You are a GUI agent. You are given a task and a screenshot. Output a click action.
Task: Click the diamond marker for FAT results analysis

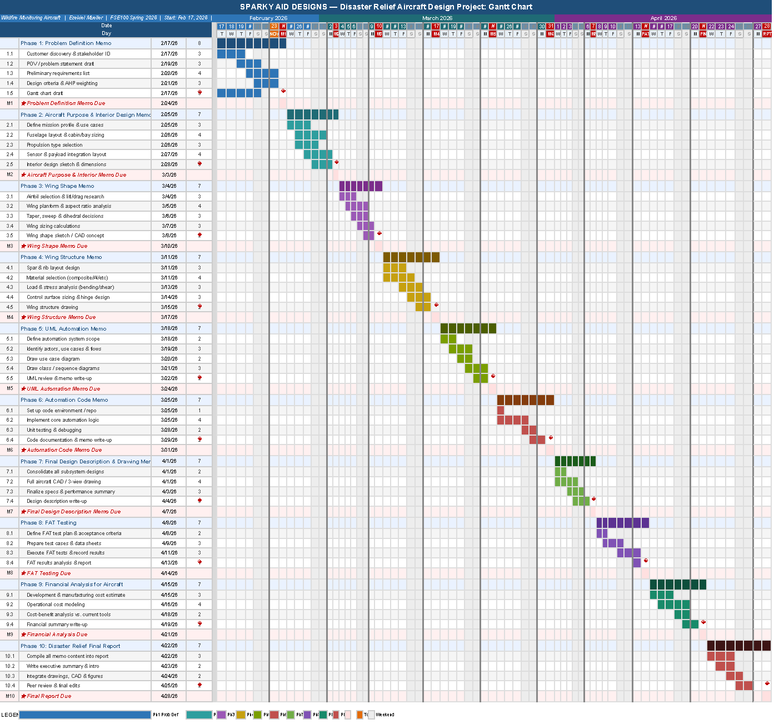645,562
